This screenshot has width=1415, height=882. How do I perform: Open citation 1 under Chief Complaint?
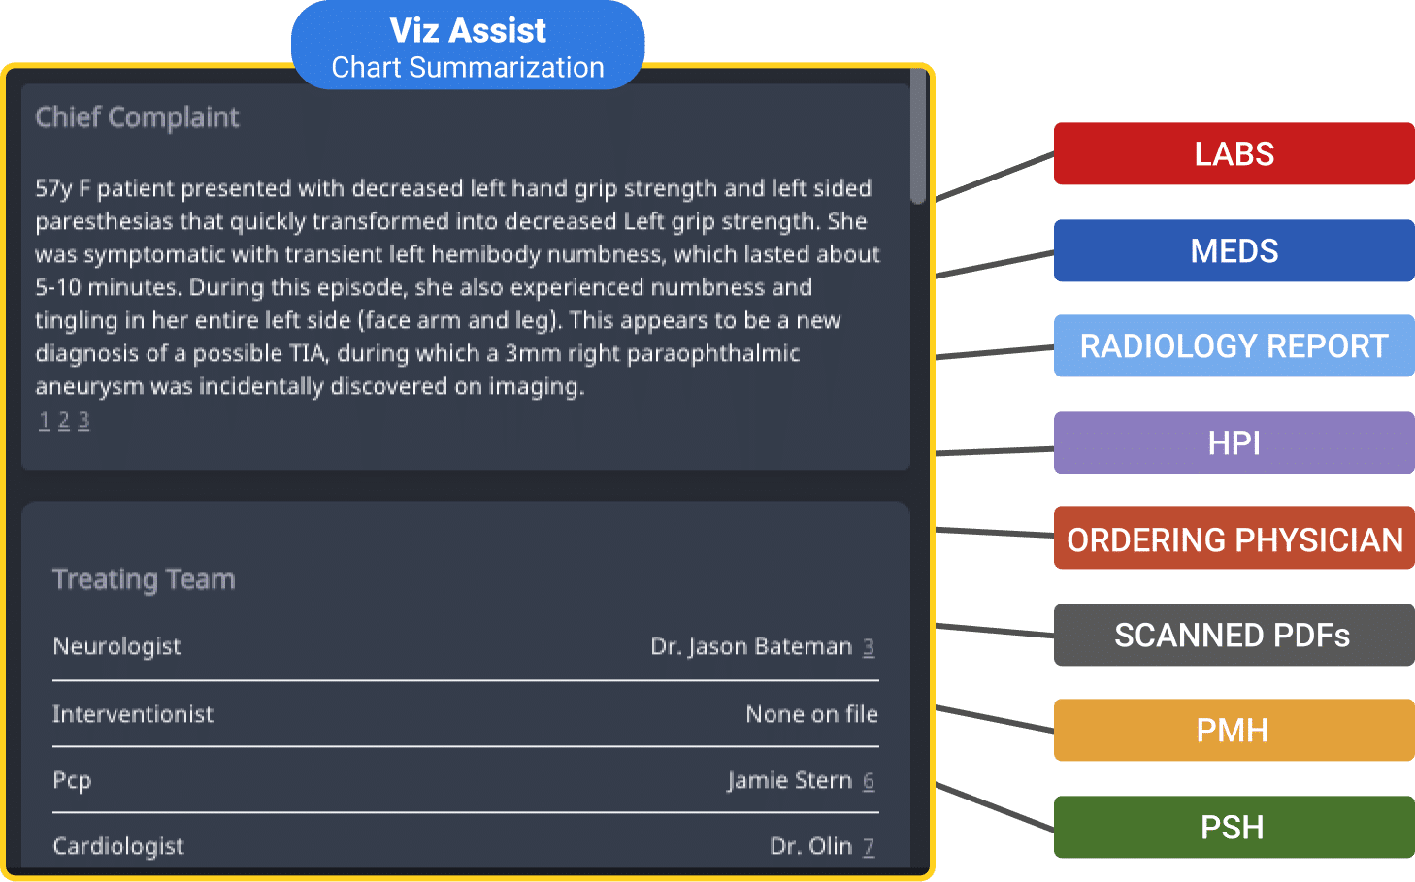tap(44, 421)
